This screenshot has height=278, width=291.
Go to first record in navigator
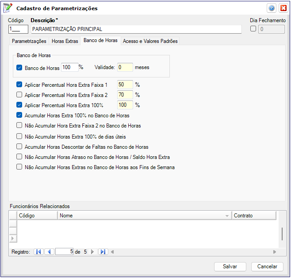tap(38, 252)
